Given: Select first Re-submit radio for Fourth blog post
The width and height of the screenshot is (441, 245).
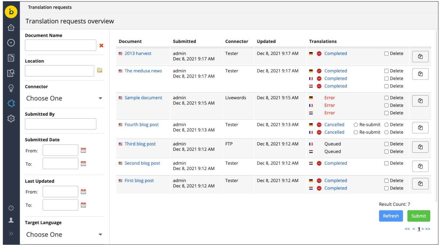Looking at the screenshot, I should (356, 125).
